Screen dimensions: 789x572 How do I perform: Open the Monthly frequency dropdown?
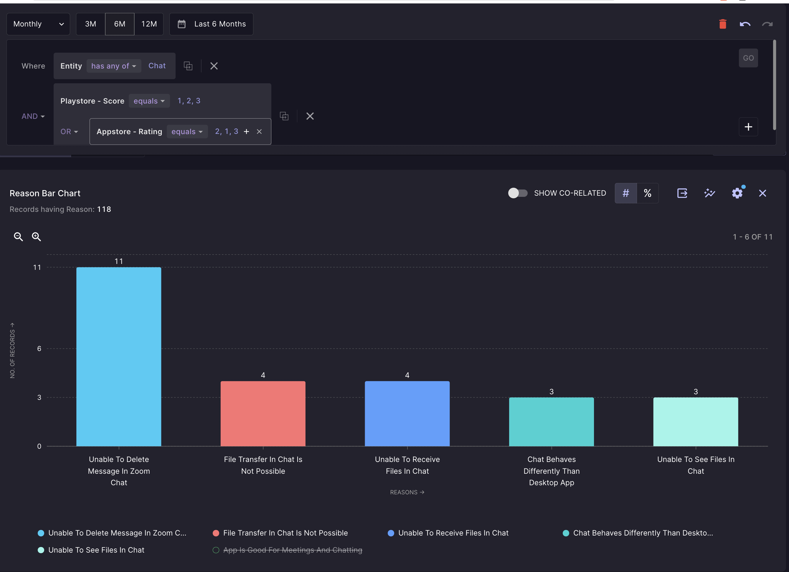click(38, 24)
